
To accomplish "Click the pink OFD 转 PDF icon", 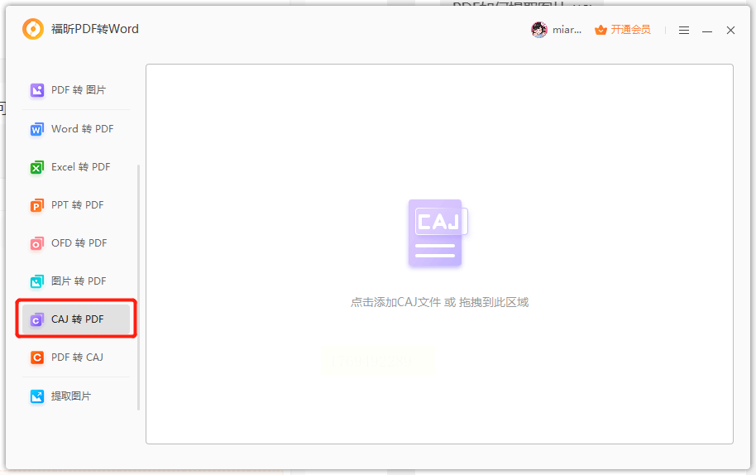I will (x=36, y=243).
